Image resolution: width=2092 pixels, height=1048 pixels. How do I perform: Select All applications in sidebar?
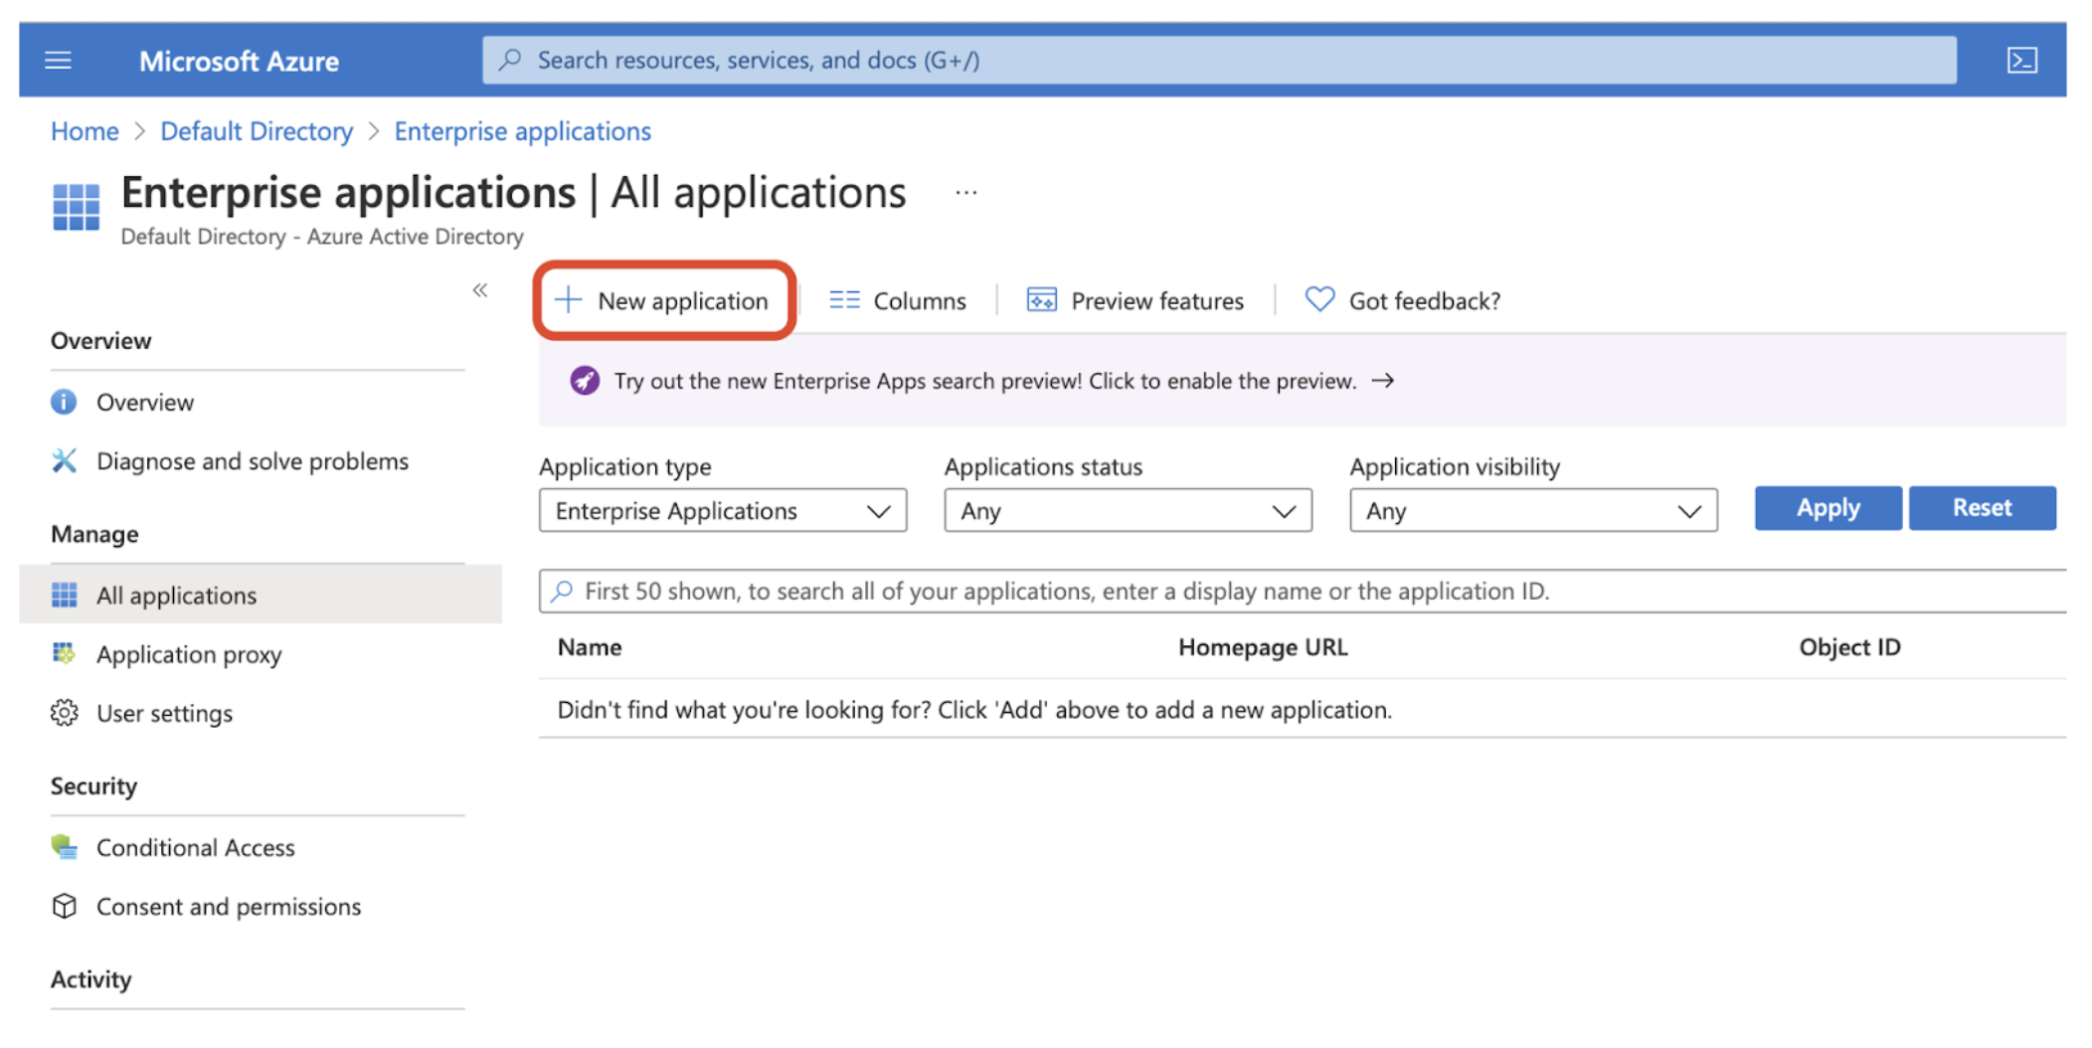click(x=261, y=595)
